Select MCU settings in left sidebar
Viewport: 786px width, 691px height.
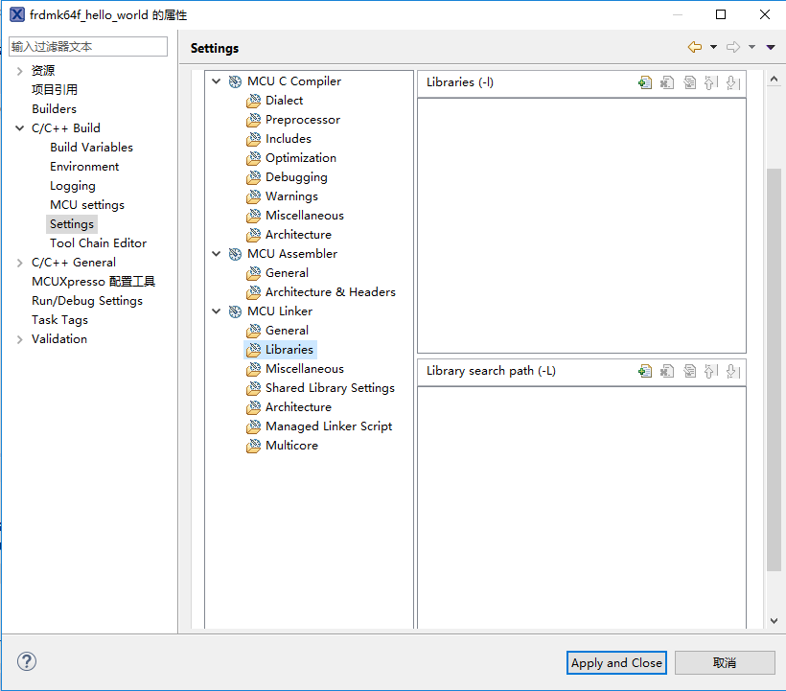pyautogui.click(x=87, y=205)
